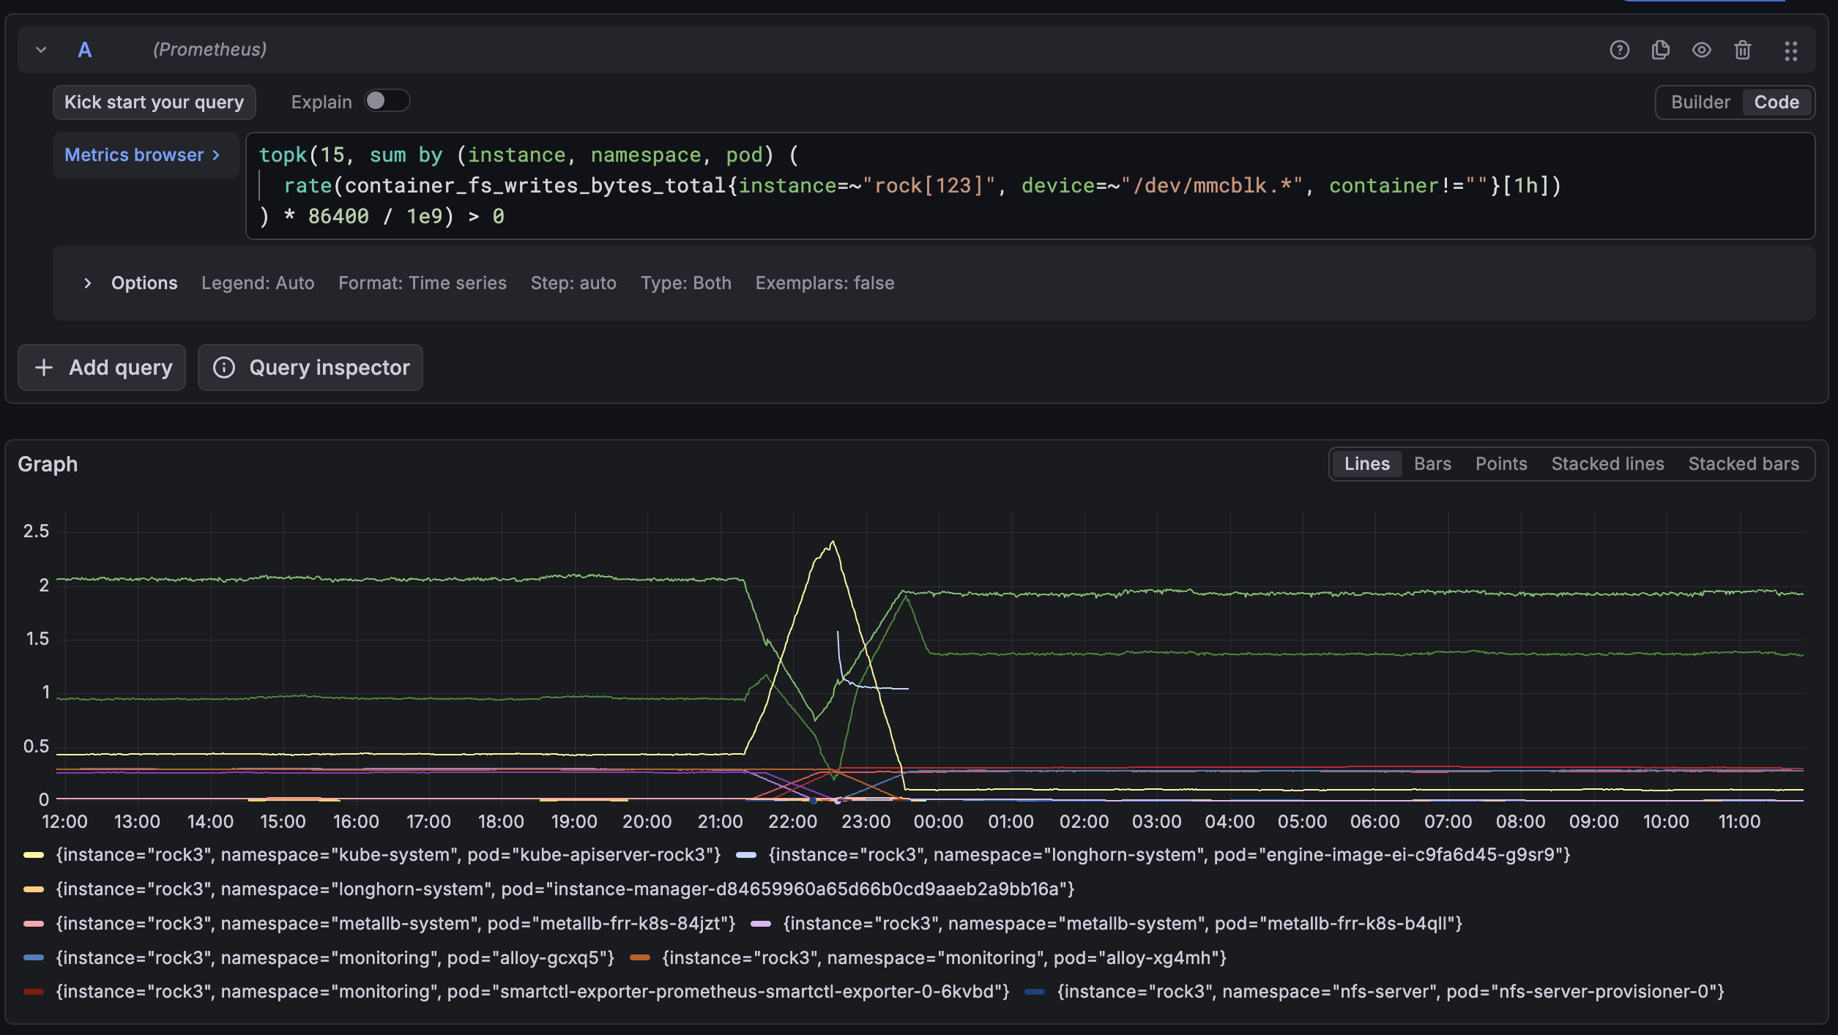
Task: Click Kick start your query button
Action: click(x=154, y=102)
